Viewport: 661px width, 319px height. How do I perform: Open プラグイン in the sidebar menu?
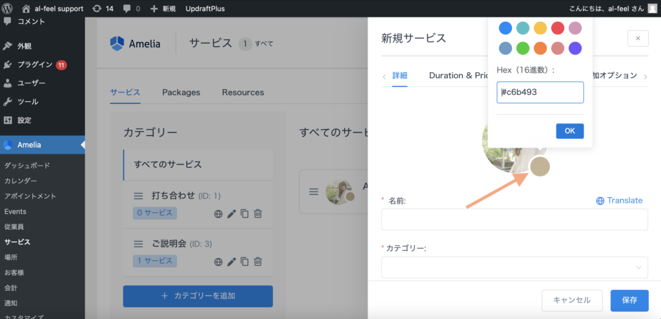pyautogui.click(x=36, y=65)
